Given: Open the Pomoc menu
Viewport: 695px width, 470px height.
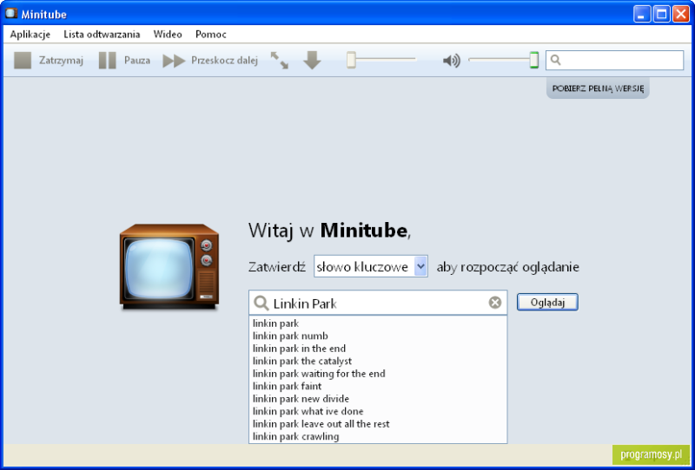Looking at the screenshot, I should pos(211,34).
